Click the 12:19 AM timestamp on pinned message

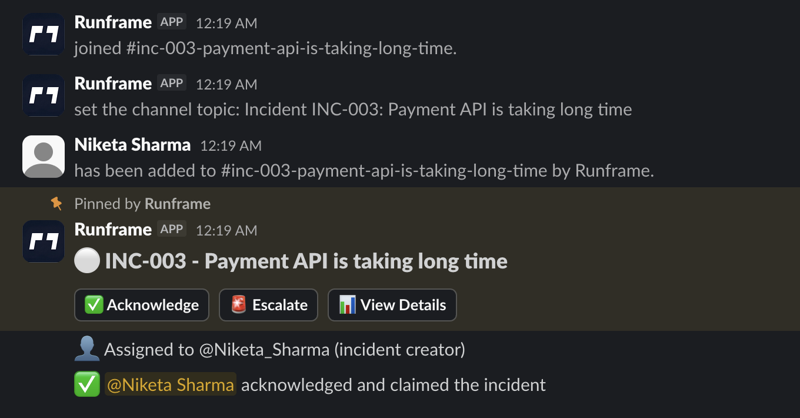point(226,230)
